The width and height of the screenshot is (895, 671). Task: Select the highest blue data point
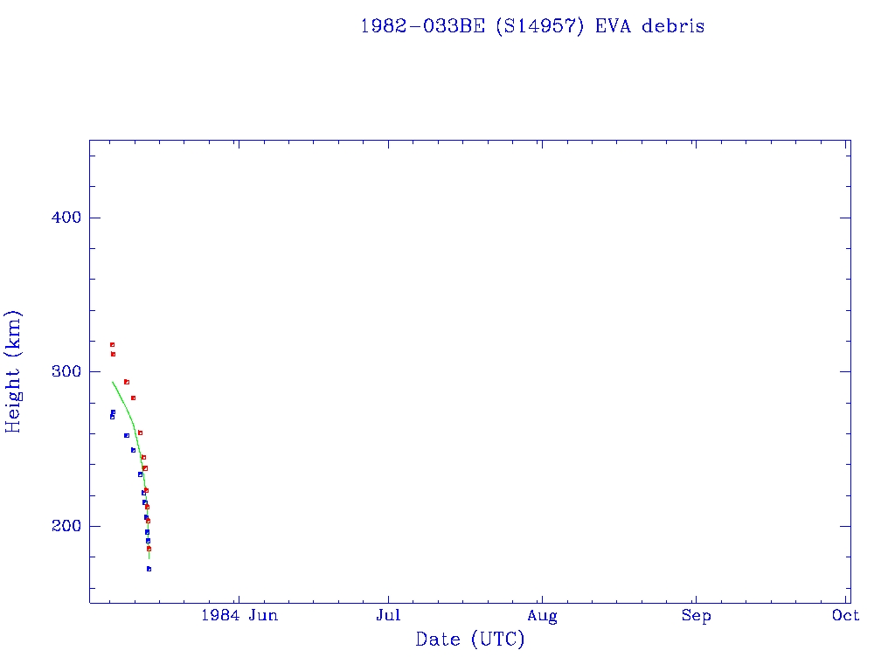coord(113,412)
